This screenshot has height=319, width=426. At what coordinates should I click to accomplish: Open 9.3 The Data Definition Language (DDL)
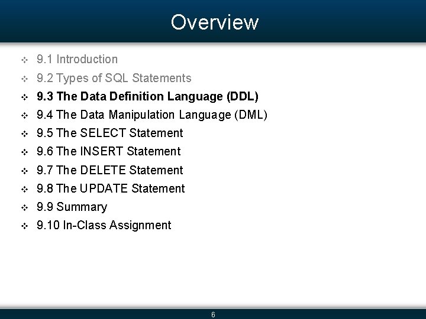pos(147,96)
